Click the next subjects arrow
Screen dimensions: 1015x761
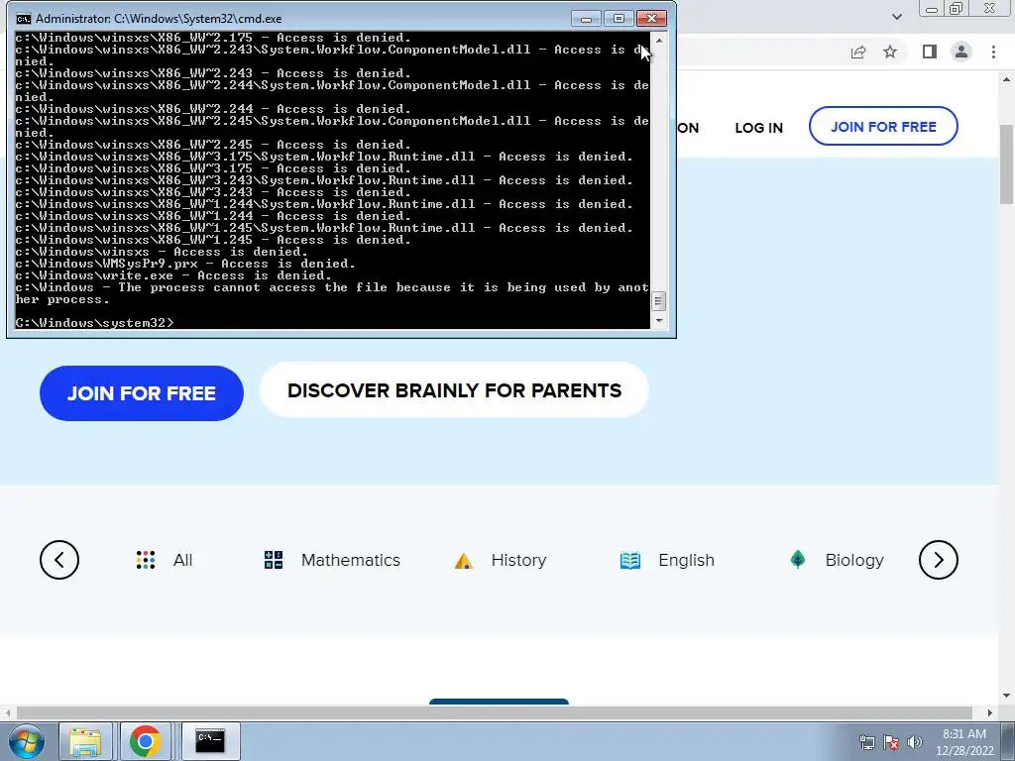(938, 560)
